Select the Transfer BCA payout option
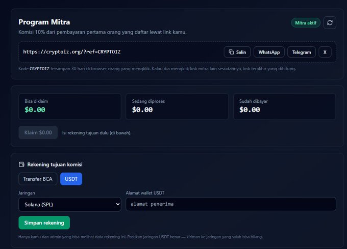 (x=38, y=179)
